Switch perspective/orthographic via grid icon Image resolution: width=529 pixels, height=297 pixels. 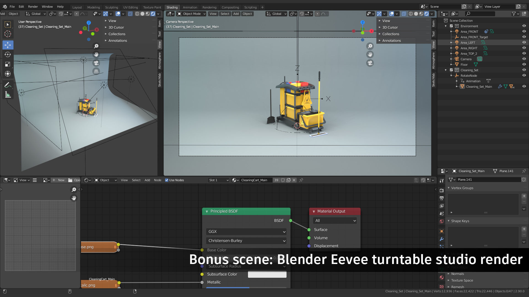(96, 71)
